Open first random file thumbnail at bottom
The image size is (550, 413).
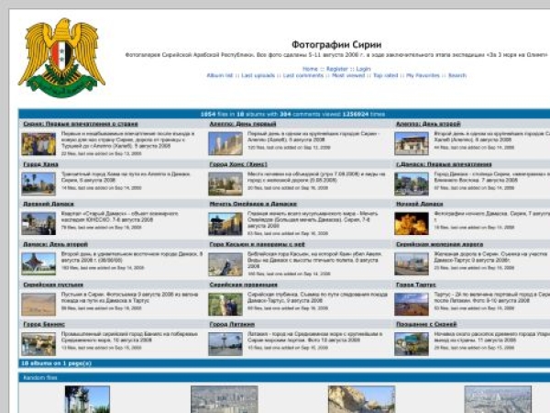(87, 399)
